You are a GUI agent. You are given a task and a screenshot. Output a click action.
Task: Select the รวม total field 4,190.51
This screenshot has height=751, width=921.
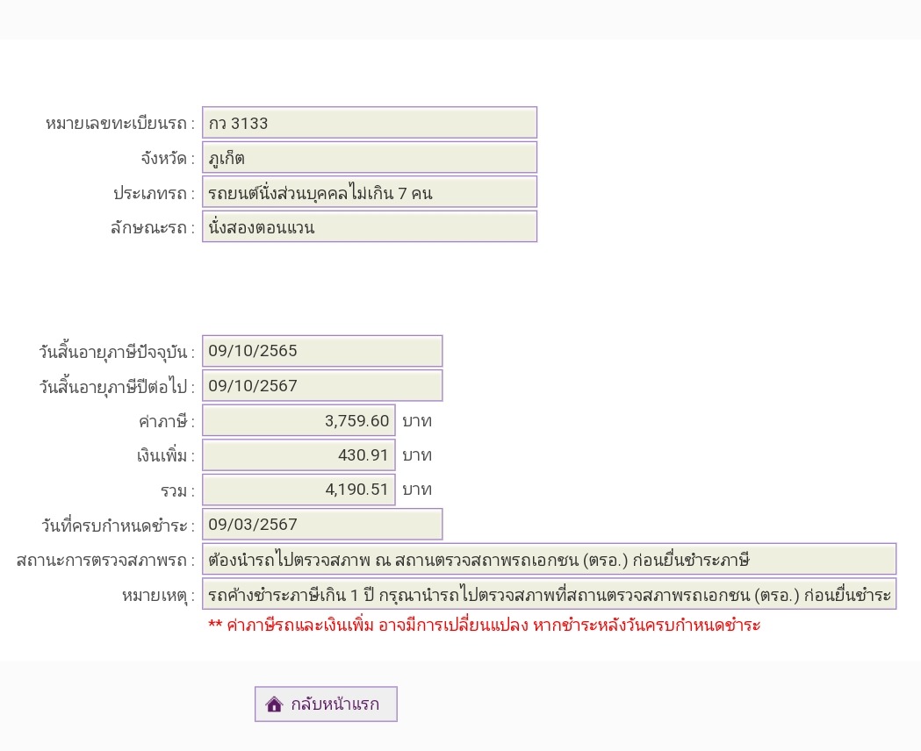coord(299,490)
